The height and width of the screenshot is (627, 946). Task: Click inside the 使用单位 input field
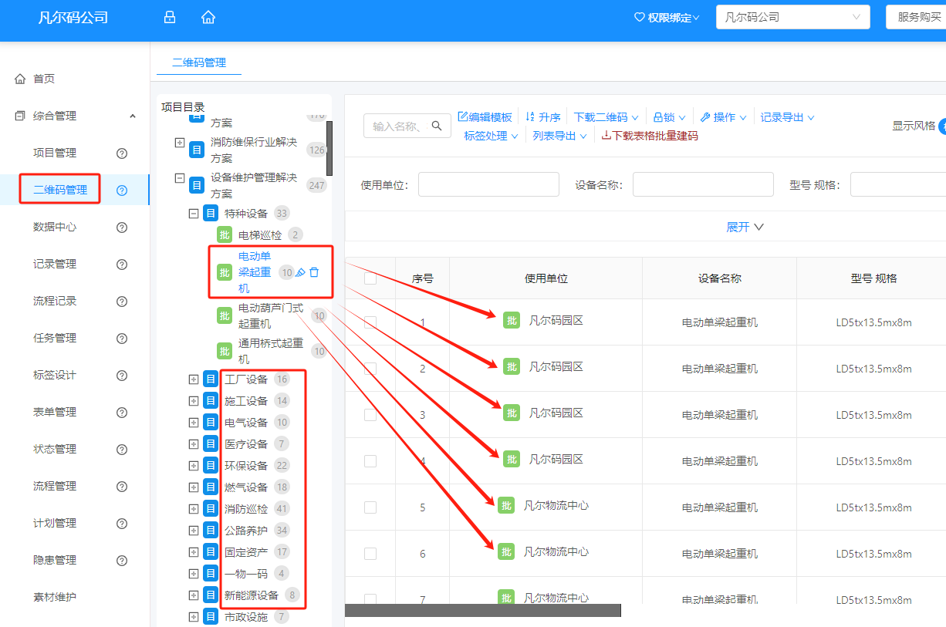point(488,184)
